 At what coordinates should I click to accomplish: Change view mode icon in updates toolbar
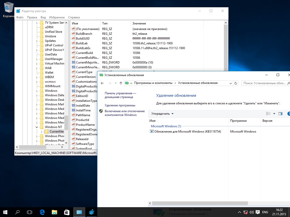tap(268, 114)
